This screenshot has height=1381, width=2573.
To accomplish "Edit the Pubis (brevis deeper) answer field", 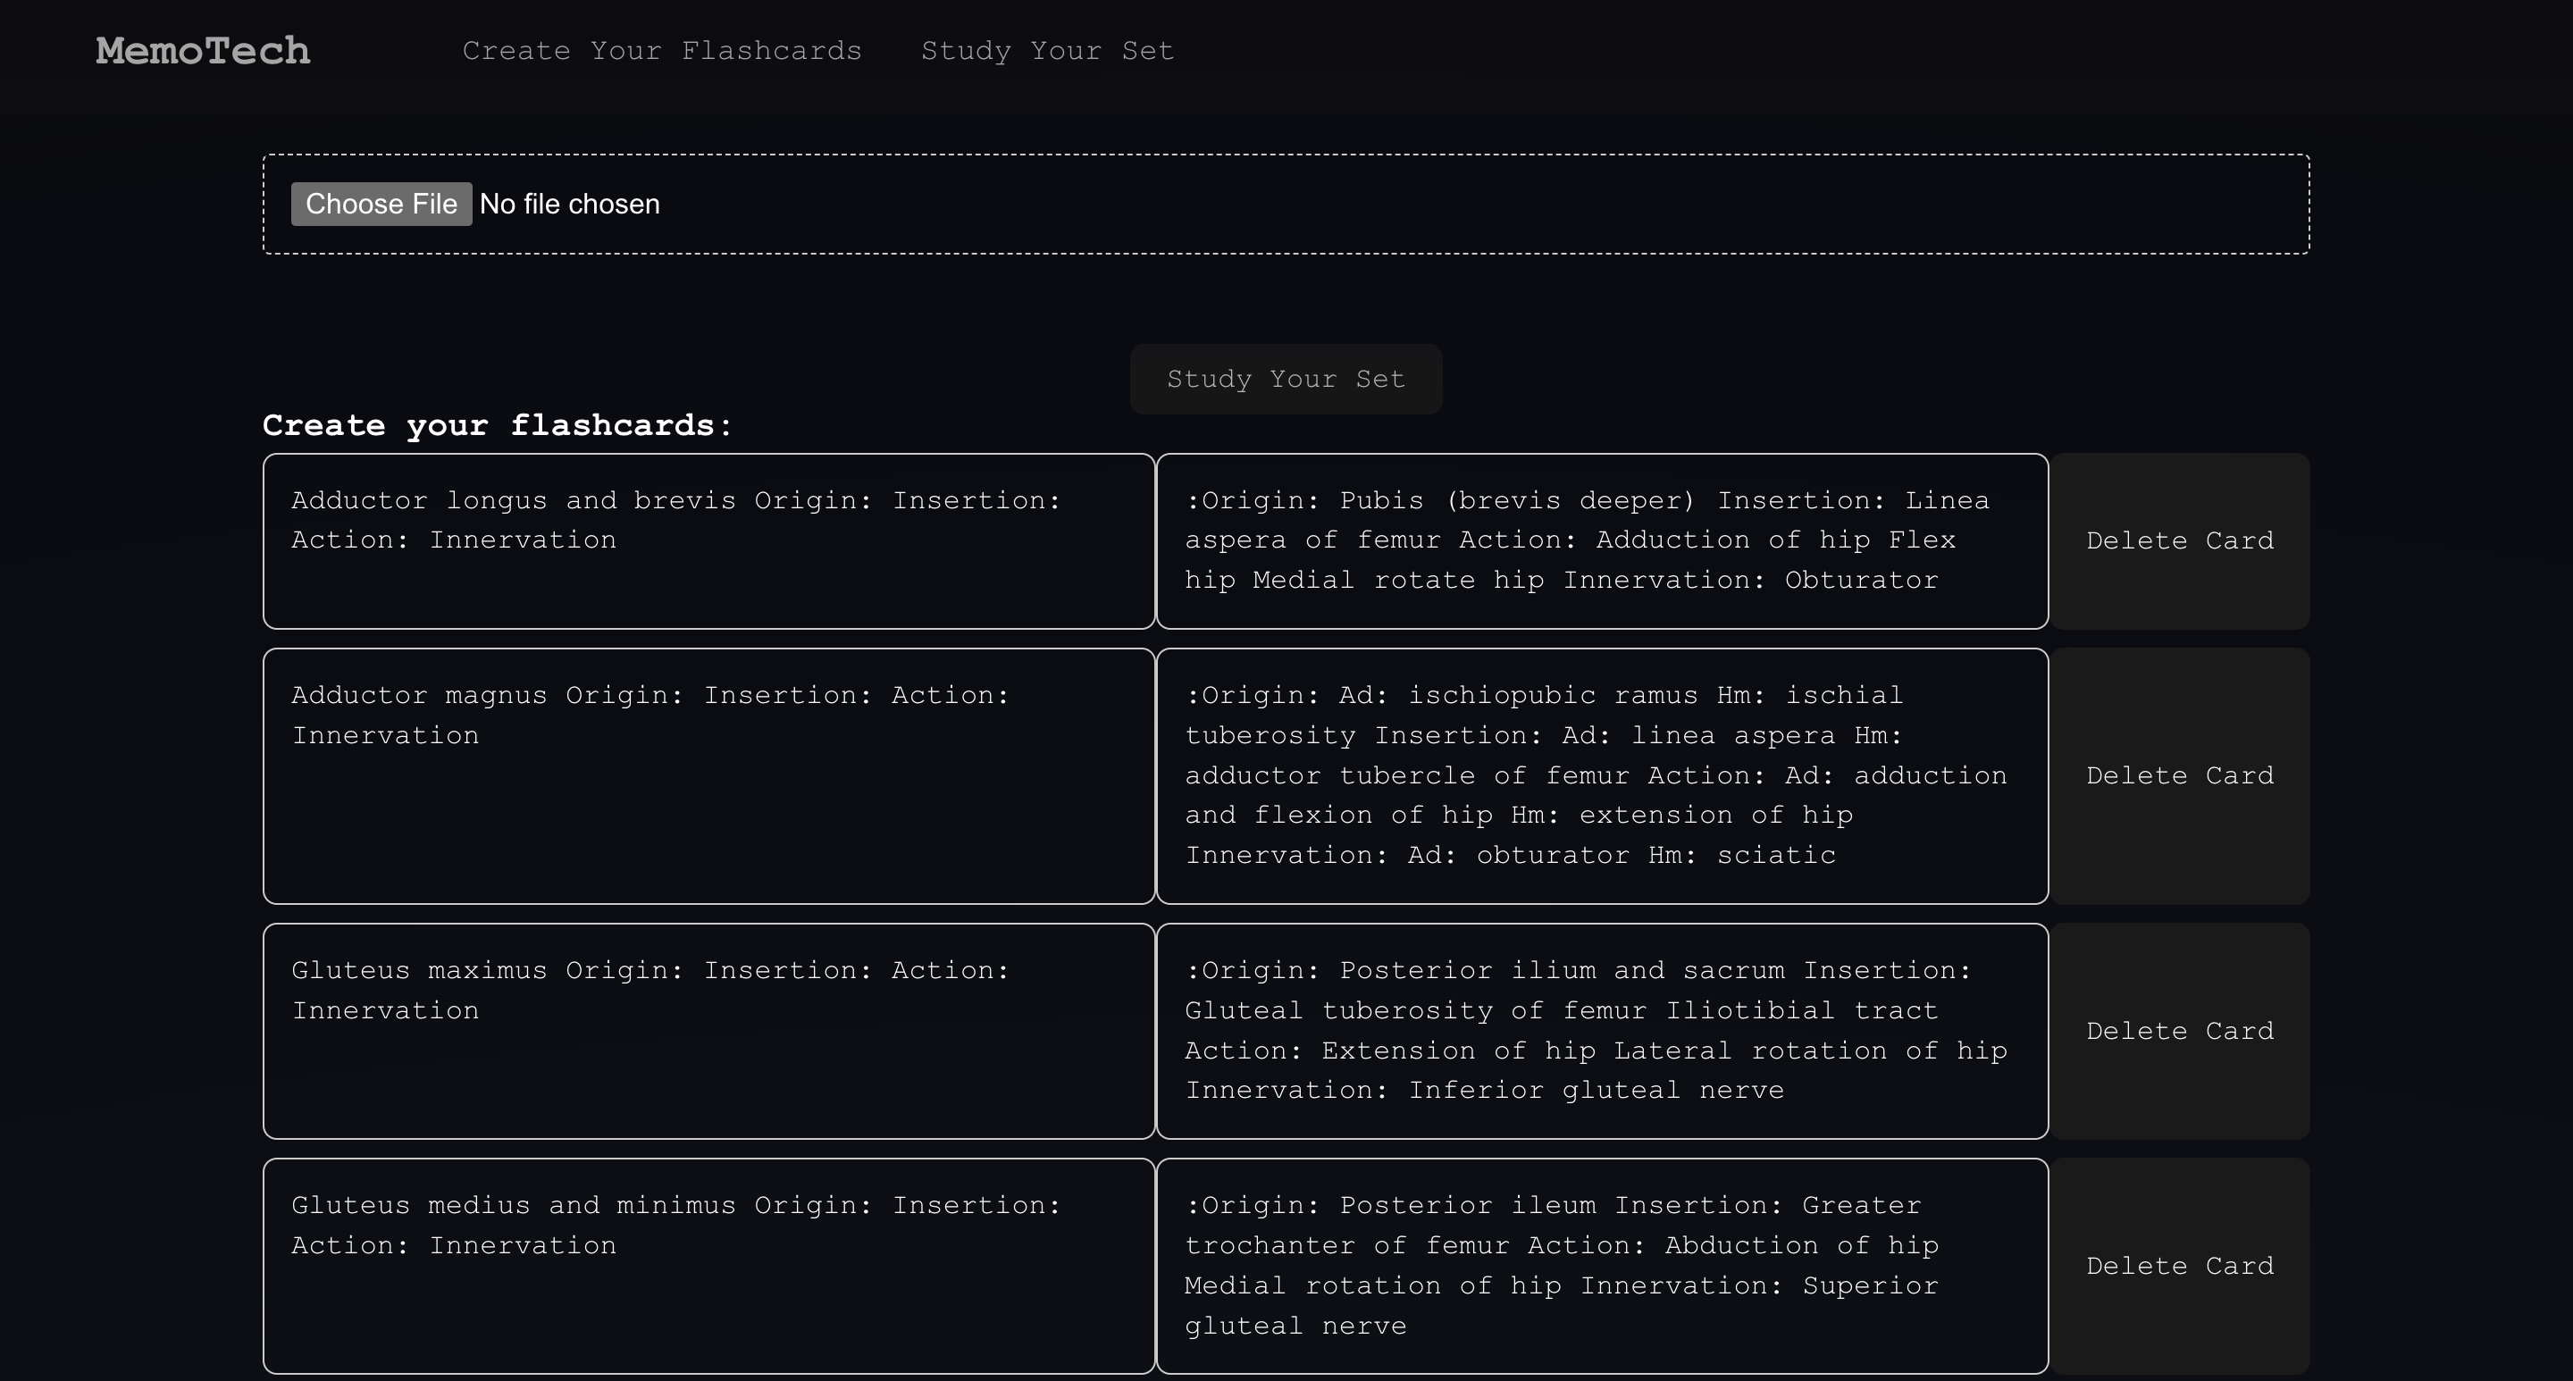I will coord(1601,541).
